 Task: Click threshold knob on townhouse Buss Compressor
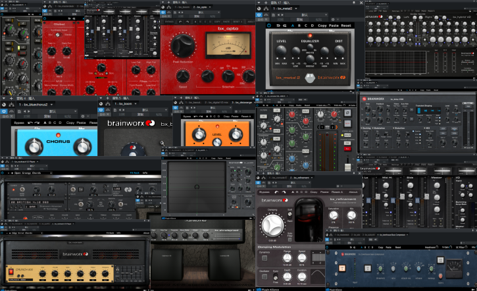(x=380, y=269)
